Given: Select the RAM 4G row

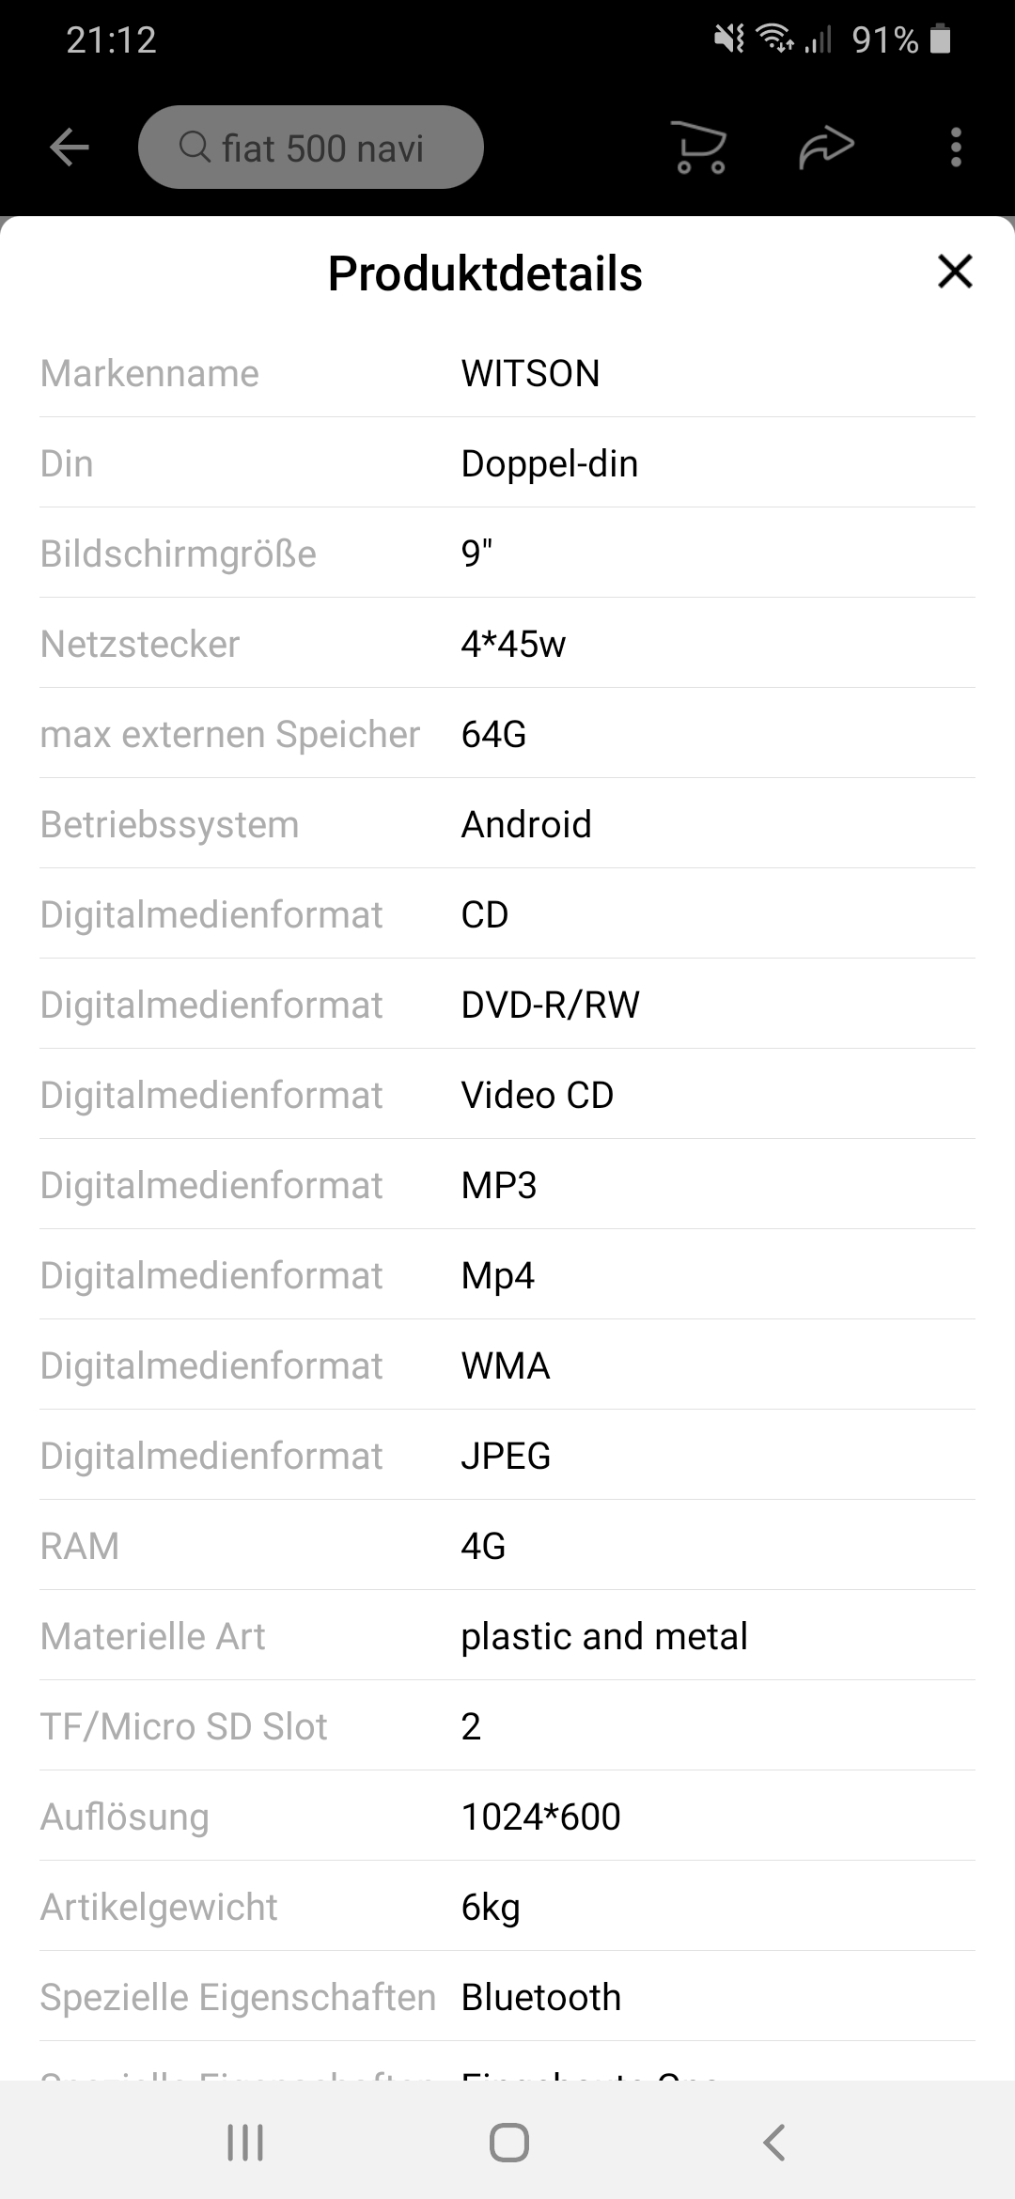Looking at the screenshot, I should coord(507,1547).
